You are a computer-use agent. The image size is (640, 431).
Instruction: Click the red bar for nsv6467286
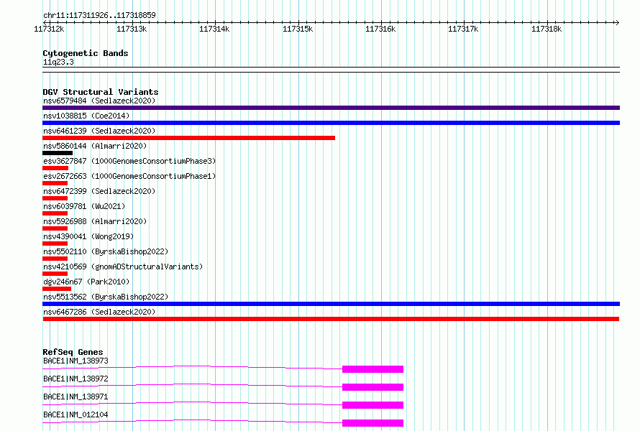pos(331,319)
